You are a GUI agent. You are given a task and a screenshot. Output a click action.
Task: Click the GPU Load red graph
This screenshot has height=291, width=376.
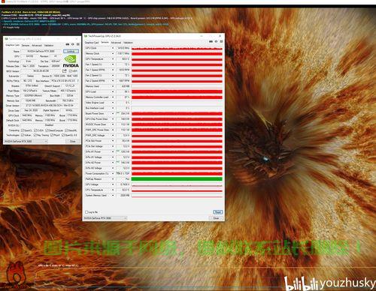[x=177, y=91]
